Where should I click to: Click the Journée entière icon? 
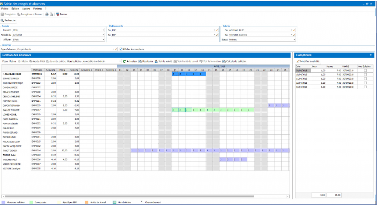48,61
